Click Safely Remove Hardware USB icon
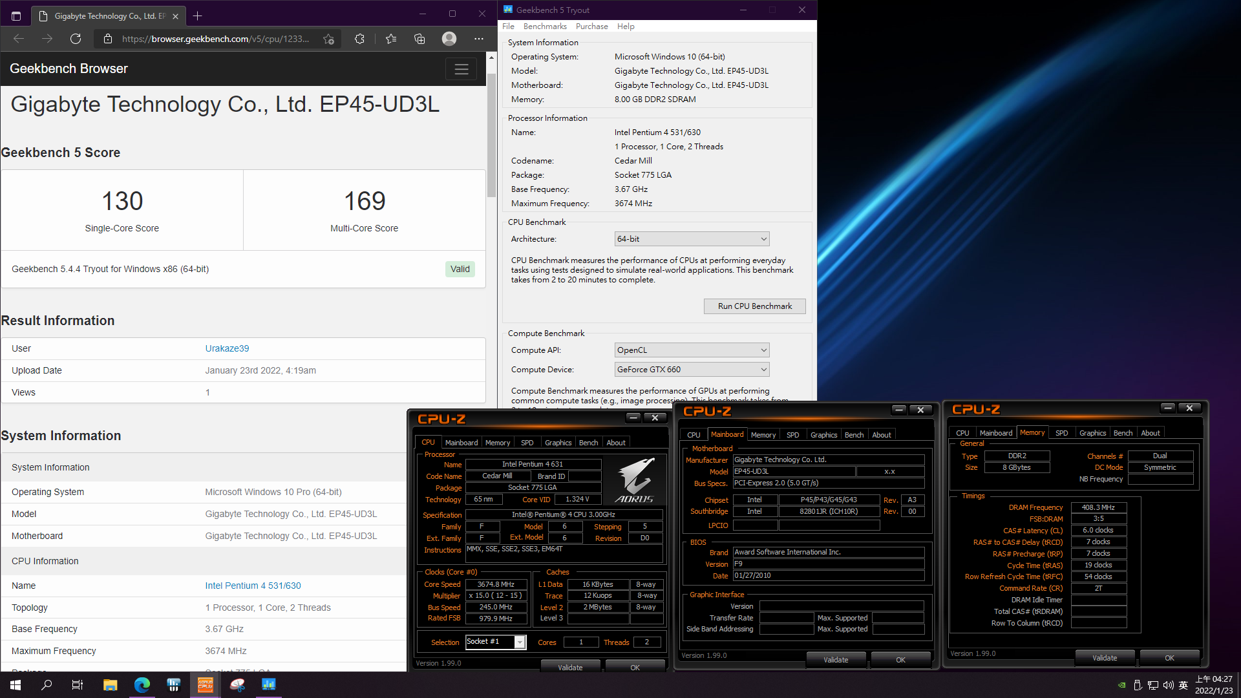Screen dimensions: 1241x698 point(1138,685)
